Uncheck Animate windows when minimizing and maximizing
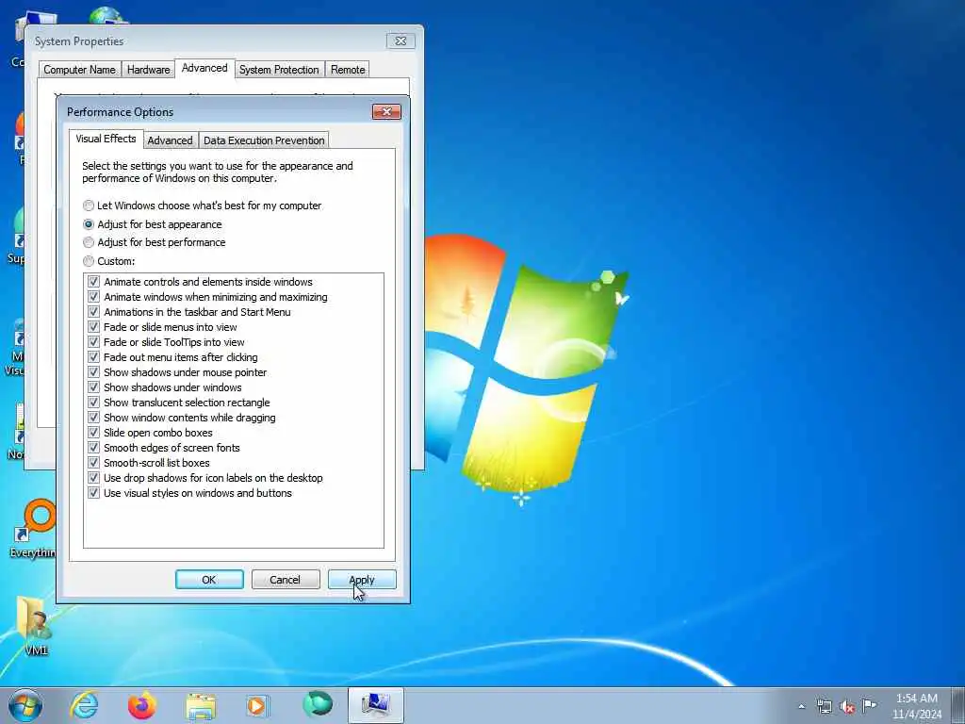The image size is (965, 724). click(93, 297)
